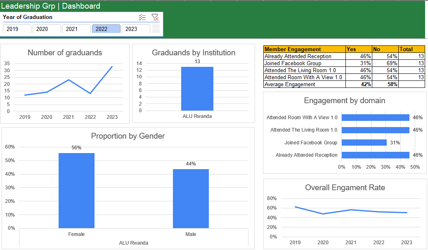This screenshot has height=250, width=428.
Task: Select 2021 in the year slicer
Action: [76, 29]
